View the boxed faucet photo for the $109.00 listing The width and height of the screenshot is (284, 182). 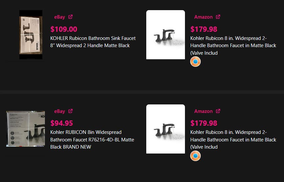coord(31,35)
